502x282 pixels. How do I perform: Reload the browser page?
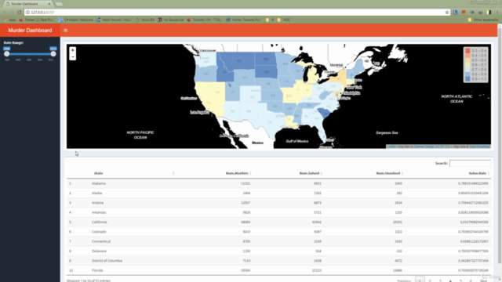(x=19, y=13)
